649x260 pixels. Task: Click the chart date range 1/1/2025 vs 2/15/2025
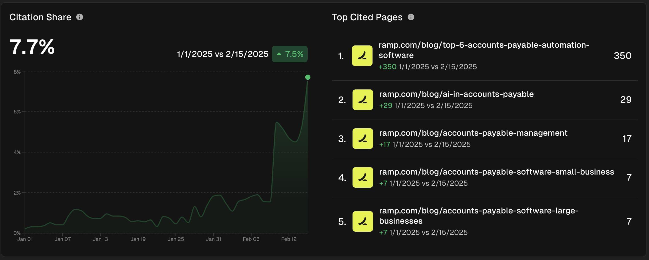223,54
